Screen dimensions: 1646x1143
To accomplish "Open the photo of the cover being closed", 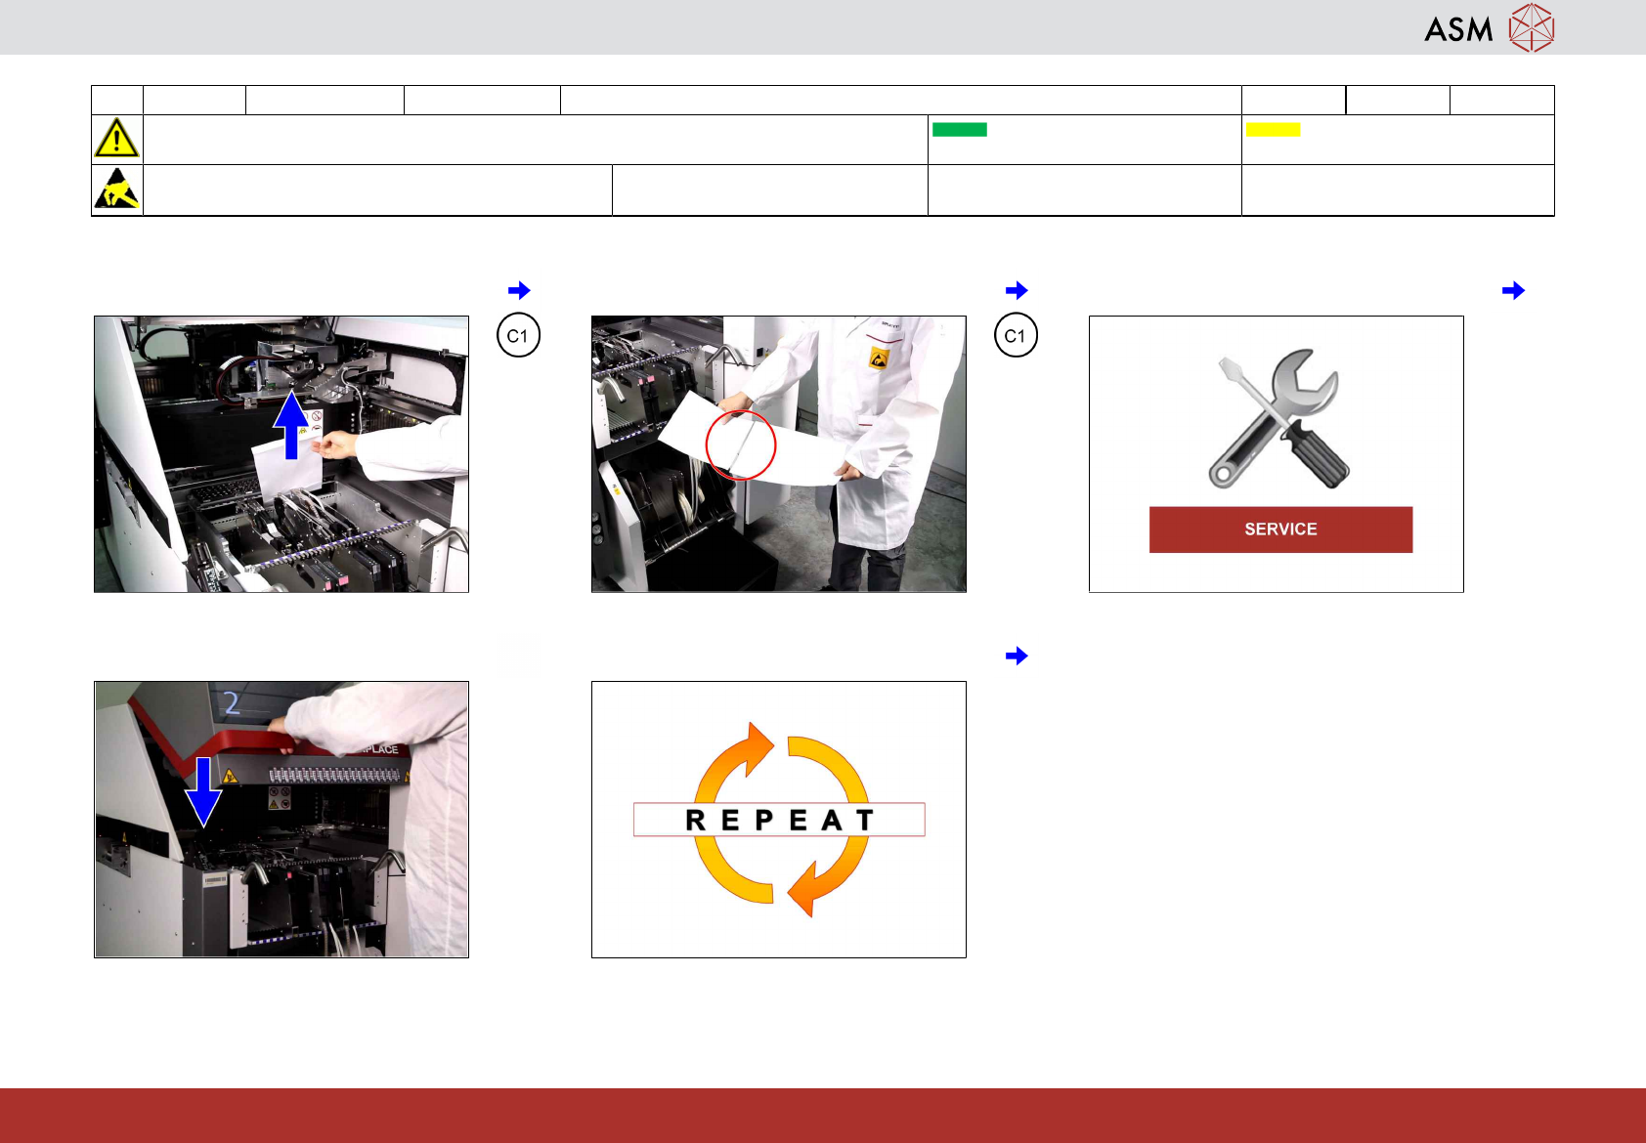I will (x=282, y=820).
